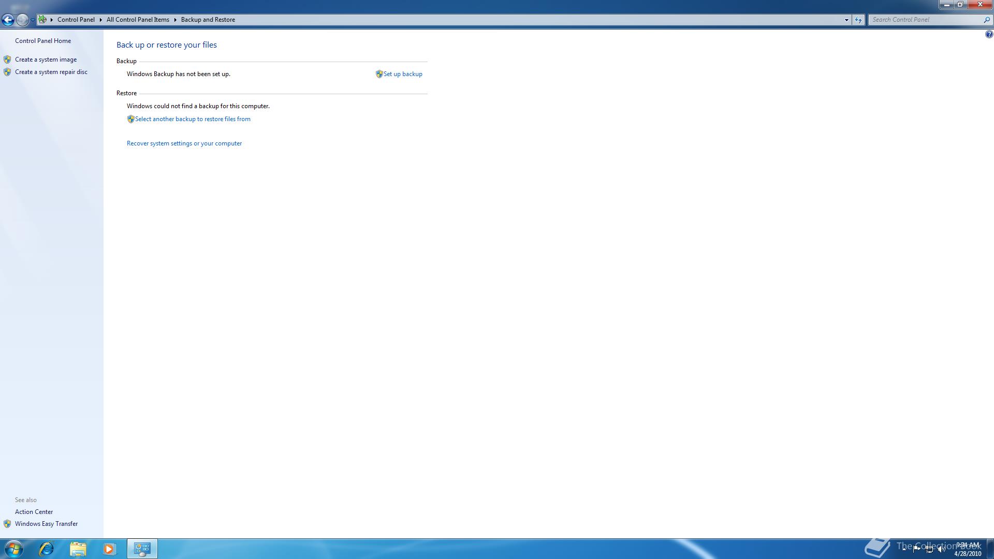Select Backup and Restore breadcrumb

[208, 20]
